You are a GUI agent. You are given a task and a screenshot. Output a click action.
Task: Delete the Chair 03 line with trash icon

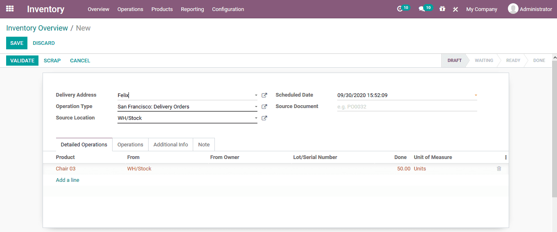pos(498,168)
